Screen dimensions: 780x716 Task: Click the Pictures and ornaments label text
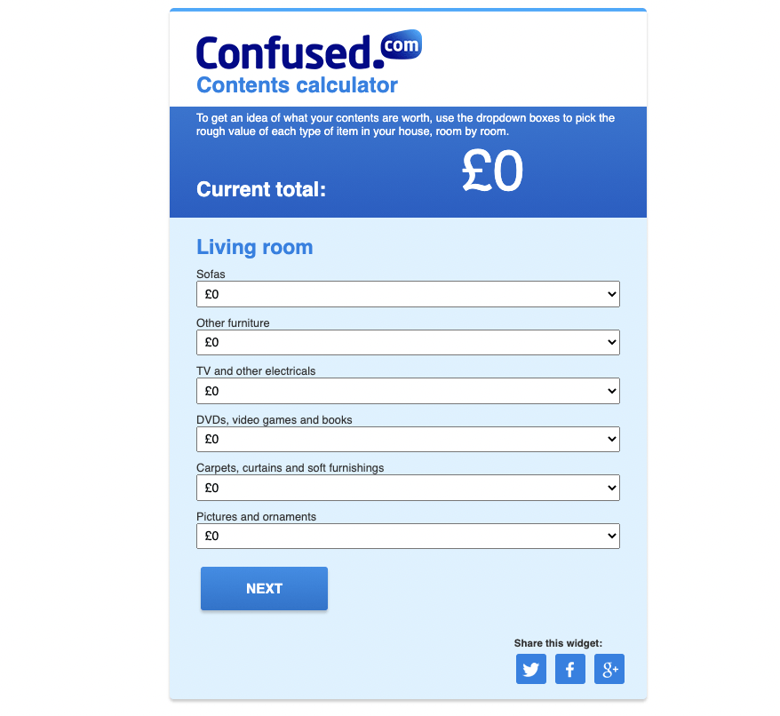256,517
